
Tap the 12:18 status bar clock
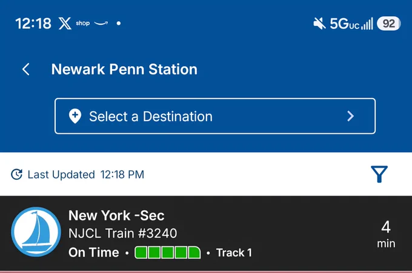pyautogui.click(x=33, y=24)
